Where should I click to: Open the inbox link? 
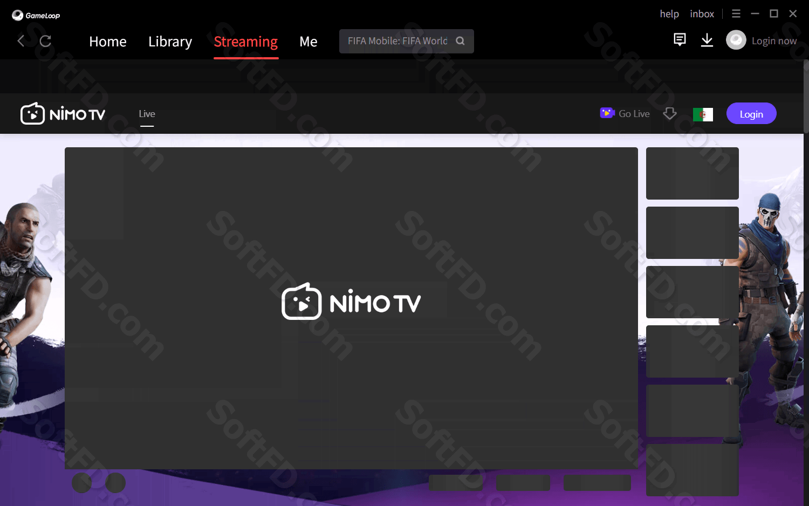702,14
